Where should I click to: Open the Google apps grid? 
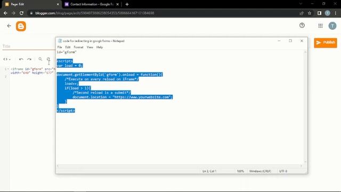point(320,26)
